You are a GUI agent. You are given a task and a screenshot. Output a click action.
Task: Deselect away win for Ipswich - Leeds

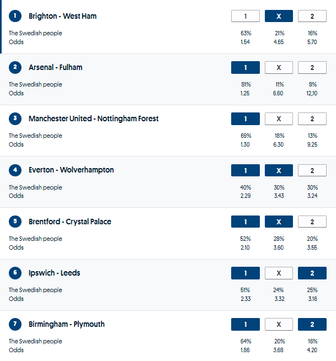312,273
